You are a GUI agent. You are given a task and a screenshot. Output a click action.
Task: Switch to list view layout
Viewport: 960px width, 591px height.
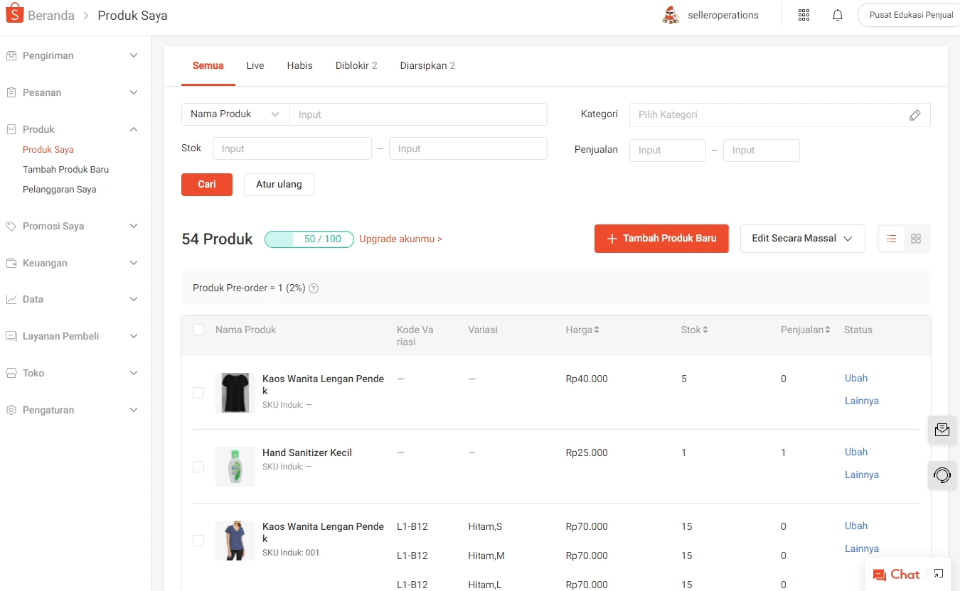click(x=892, y=239)
